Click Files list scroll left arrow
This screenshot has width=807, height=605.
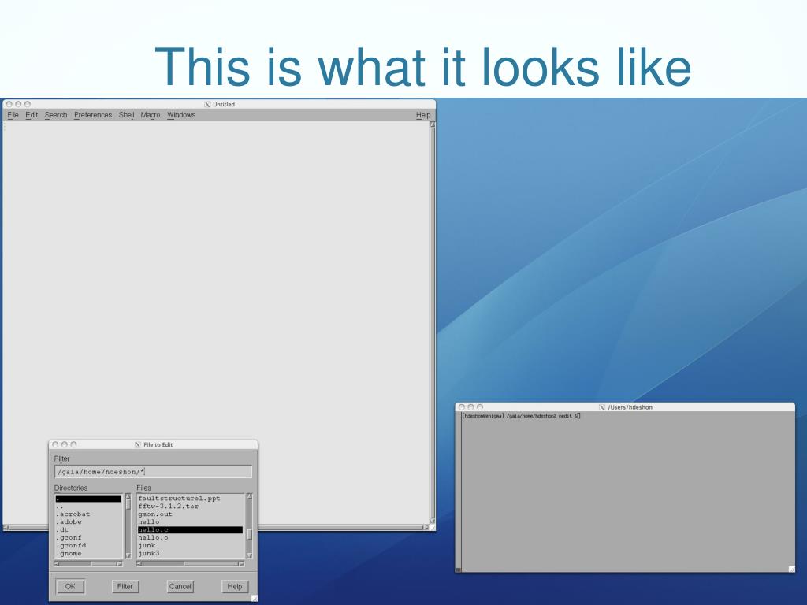pos(139,564)
